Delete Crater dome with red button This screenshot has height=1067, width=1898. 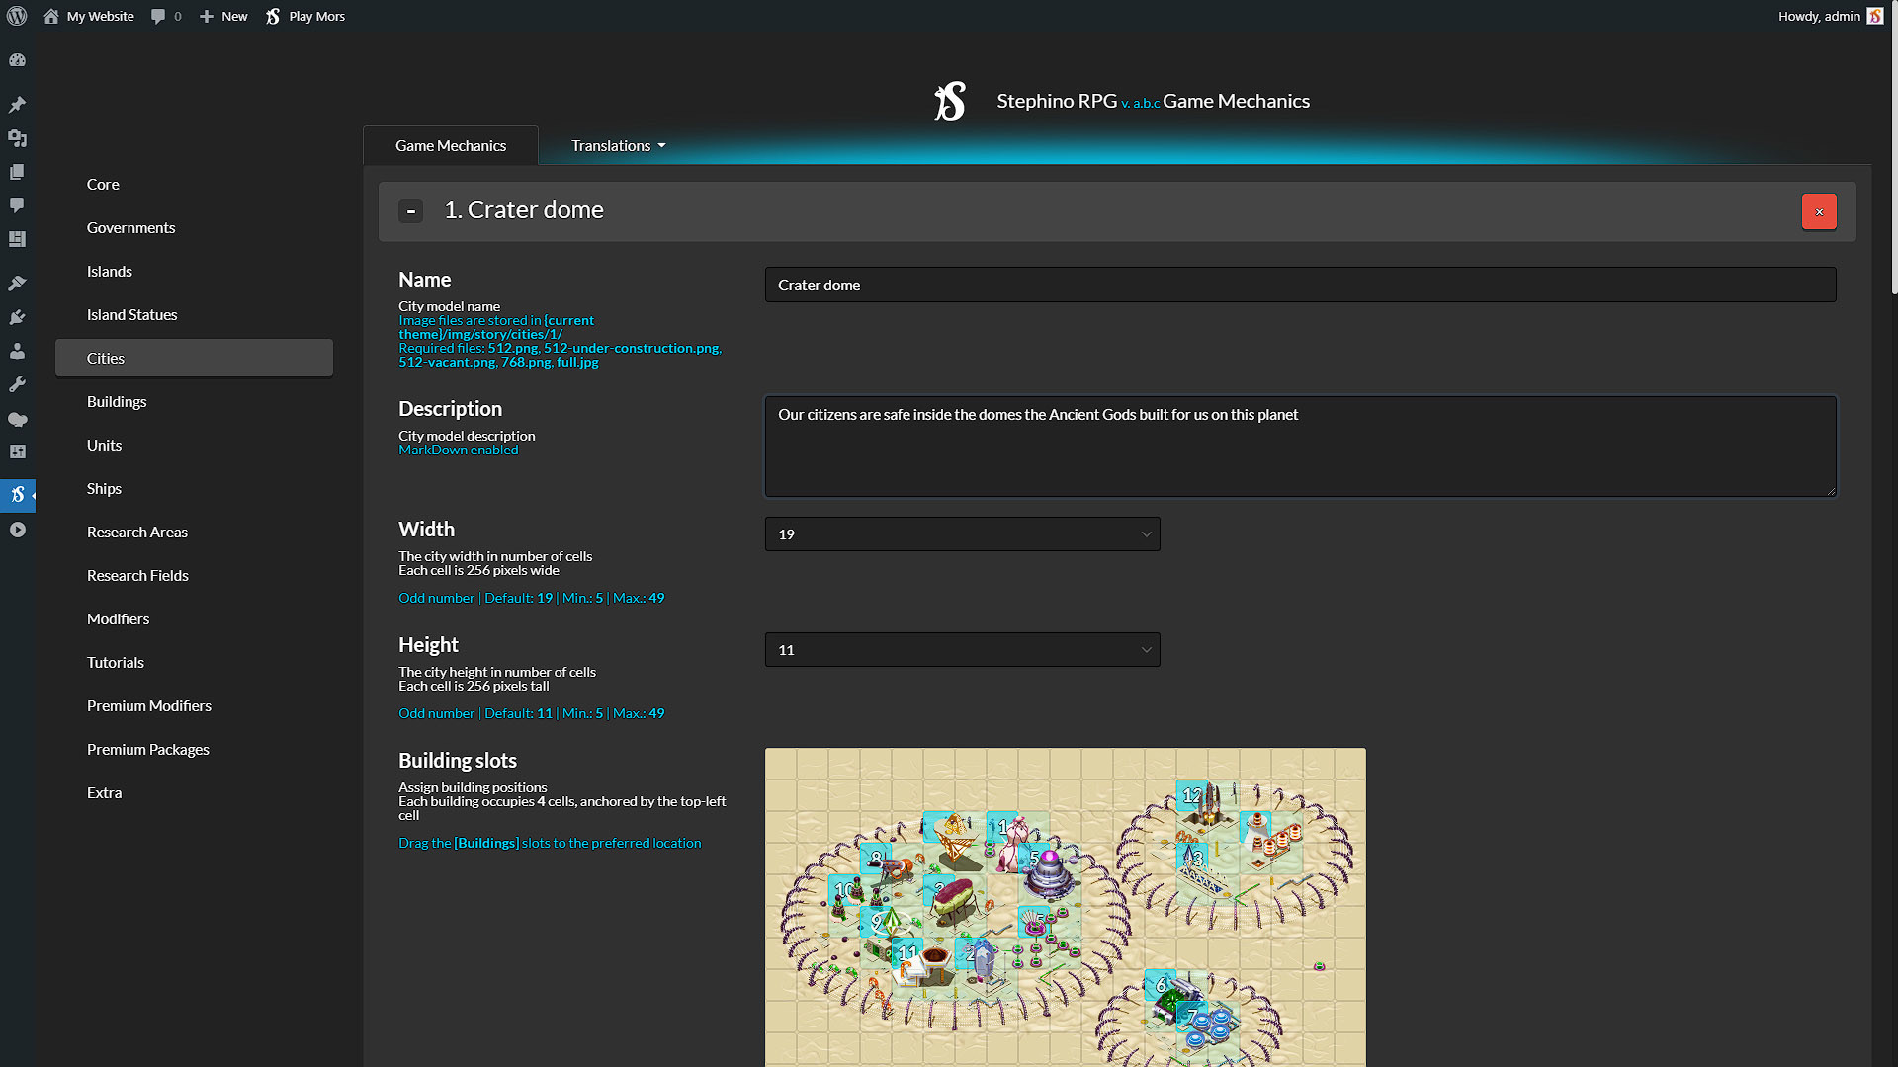(1818, 211)
